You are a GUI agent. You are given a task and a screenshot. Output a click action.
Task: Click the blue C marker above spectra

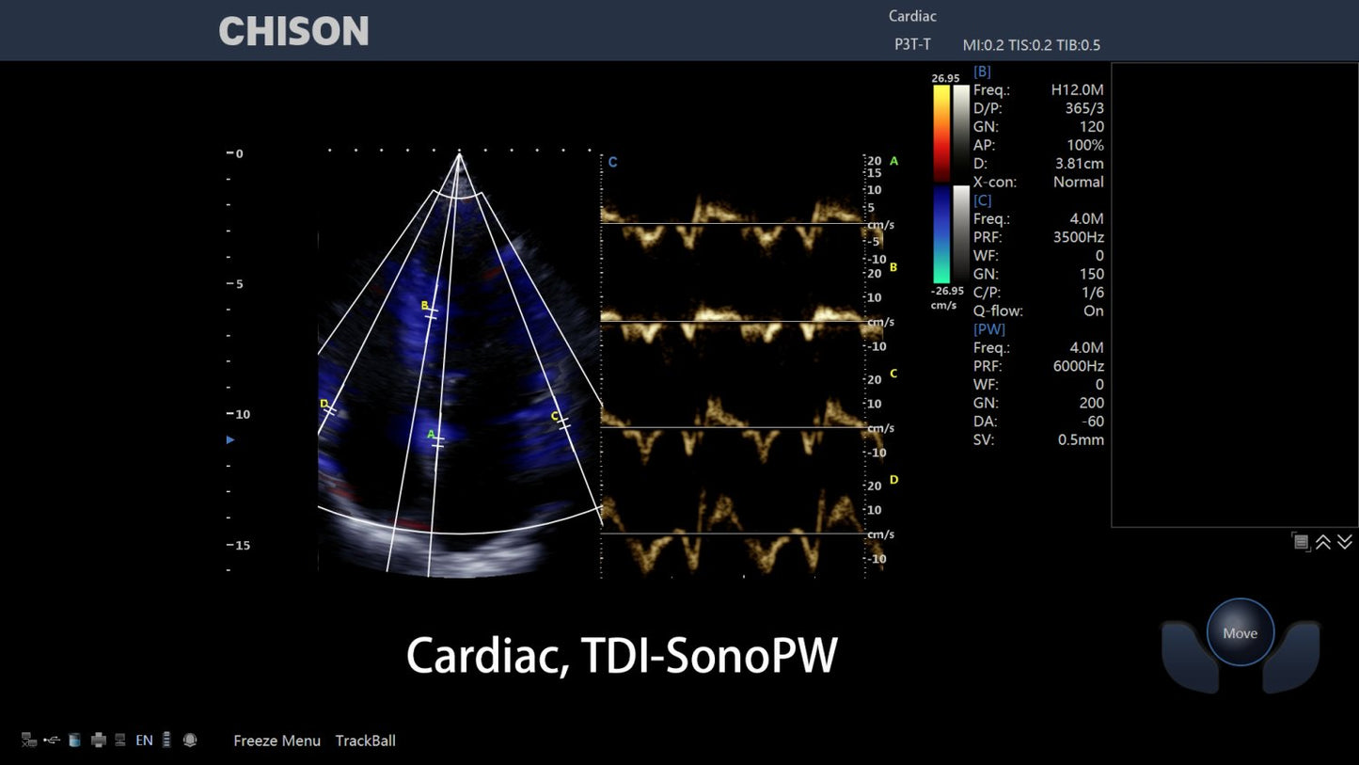(x=612, y=162)
